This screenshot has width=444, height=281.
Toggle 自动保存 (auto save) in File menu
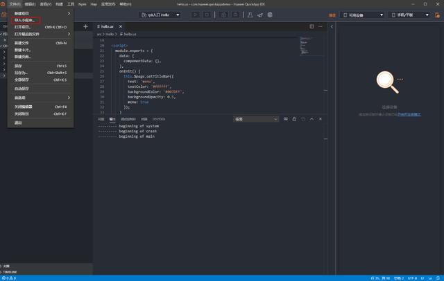[x=22, y=89]
